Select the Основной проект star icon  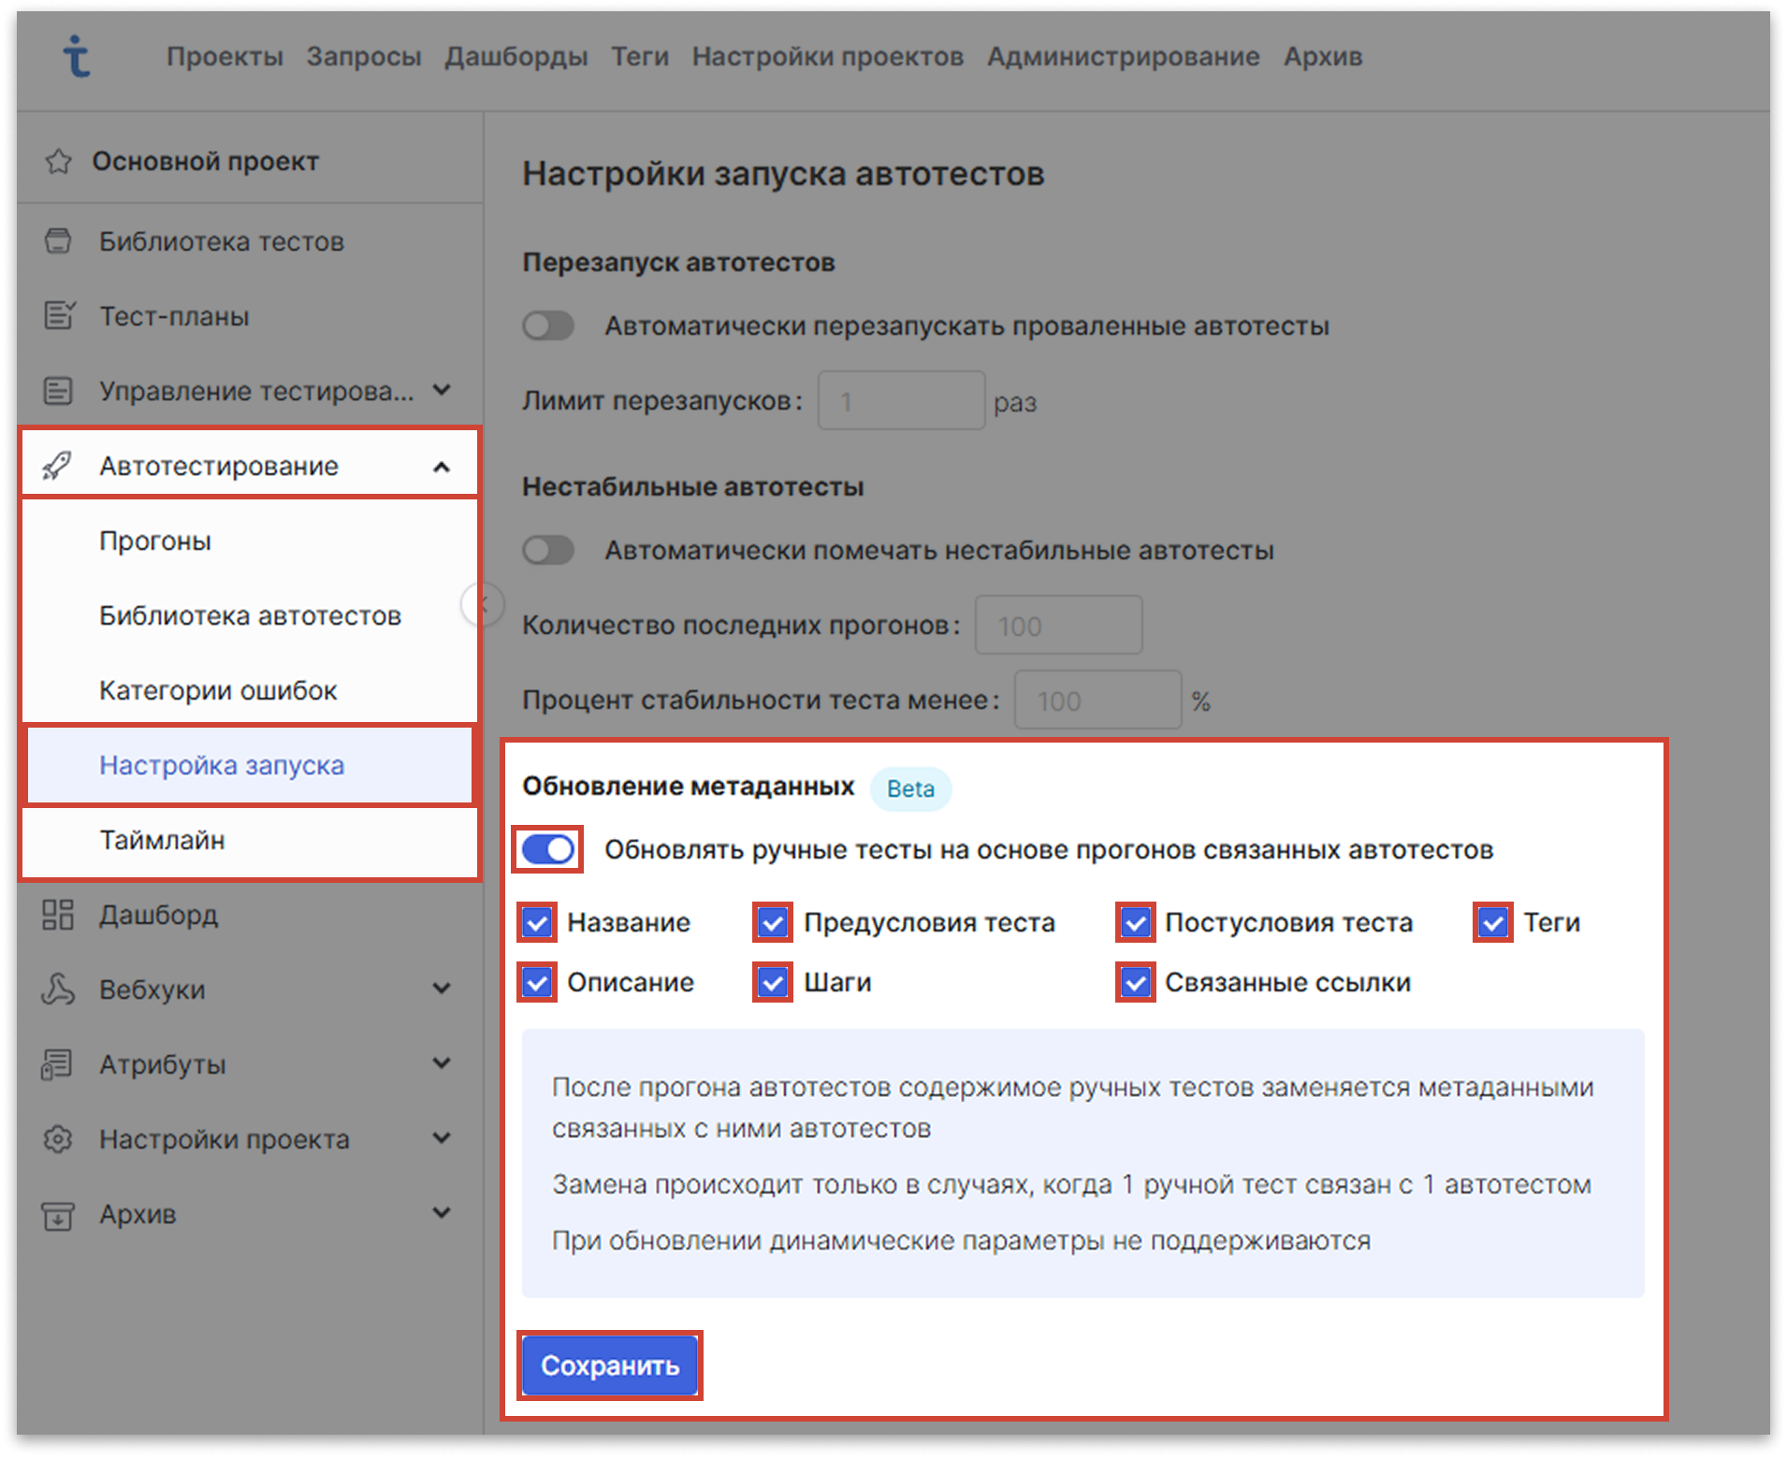(x=58, y=159)
